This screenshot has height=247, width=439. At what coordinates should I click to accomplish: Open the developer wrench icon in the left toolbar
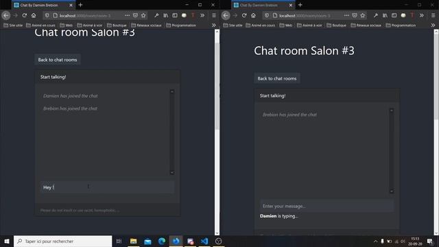(x=156, y=15)
